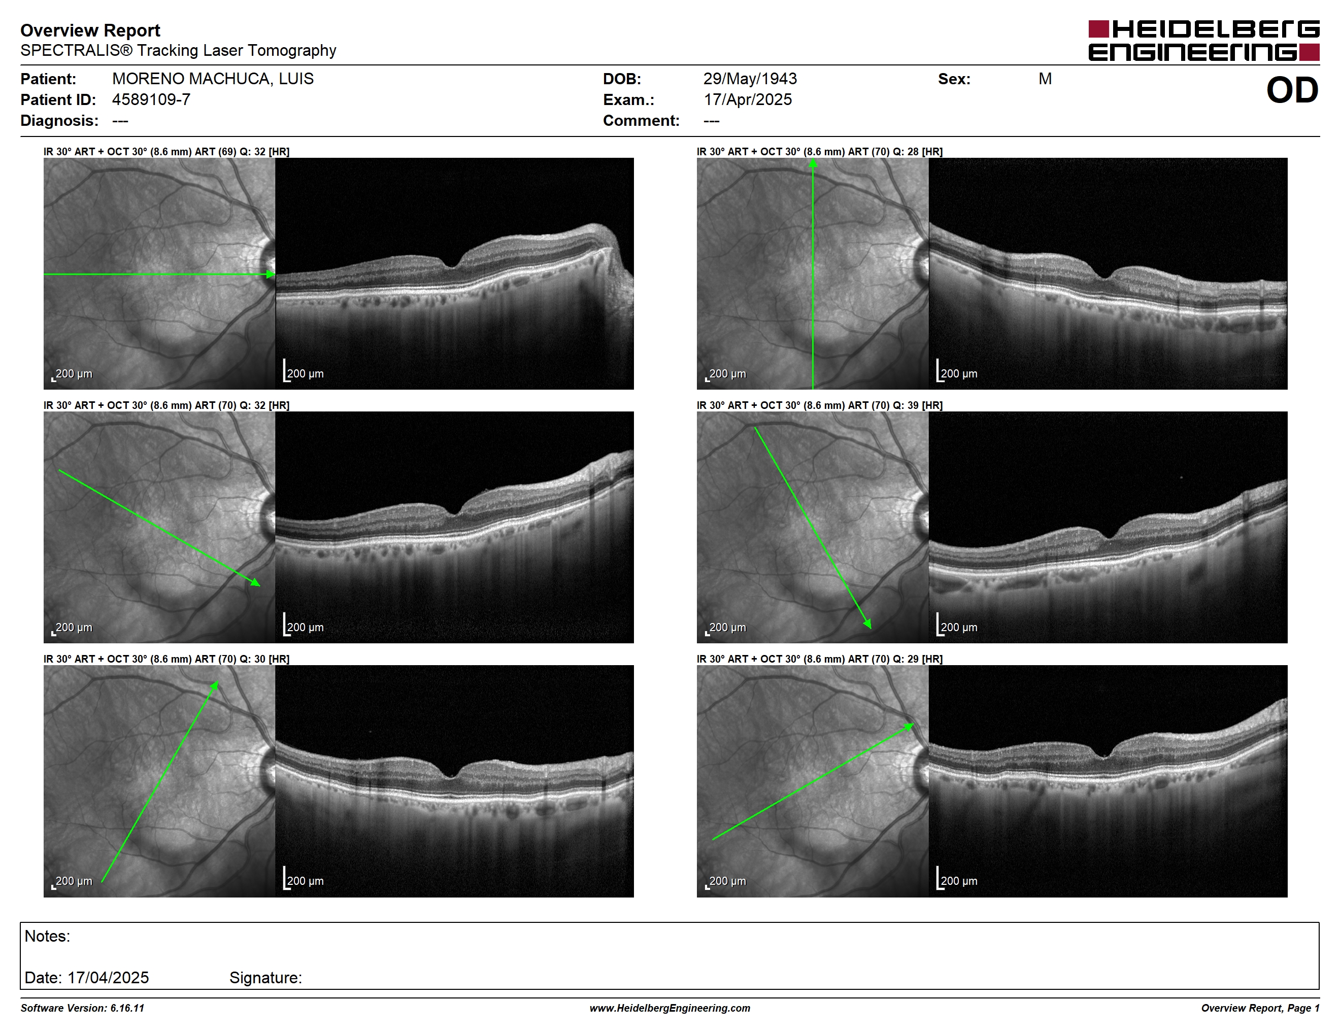
Task: Open OCT B-scan of the horizontal scan
Action: pos(454,273)
